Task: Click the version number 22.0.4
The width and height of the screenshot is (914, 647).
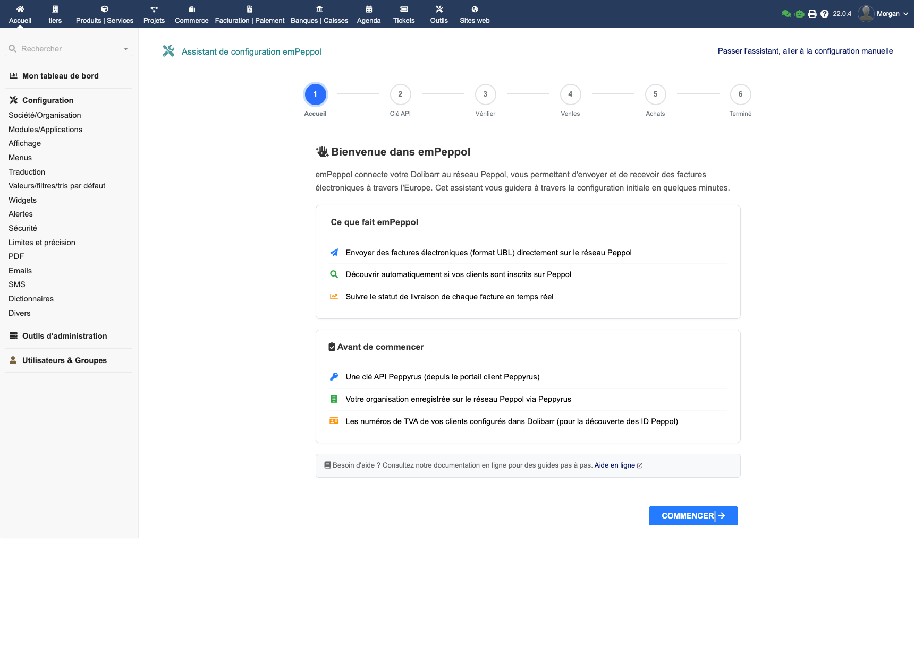Action: point(842,14)
